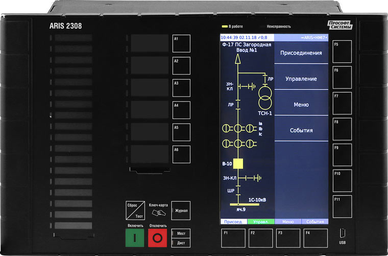Hit the A5 function key
The height and width of the screenshot is (256, 388).
181,132
